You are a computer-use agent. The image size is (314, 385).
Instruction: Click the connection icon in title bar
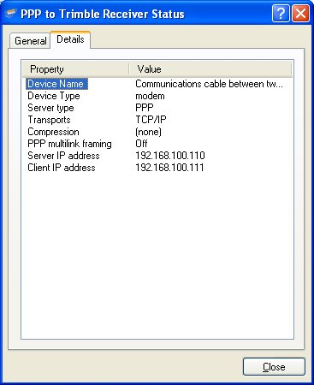point(11,13)
